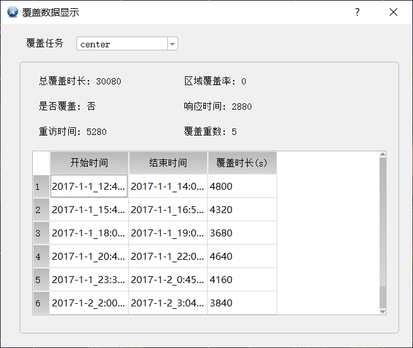Select row header number 1
Screen dimensions: 413x348
point(41,186)
